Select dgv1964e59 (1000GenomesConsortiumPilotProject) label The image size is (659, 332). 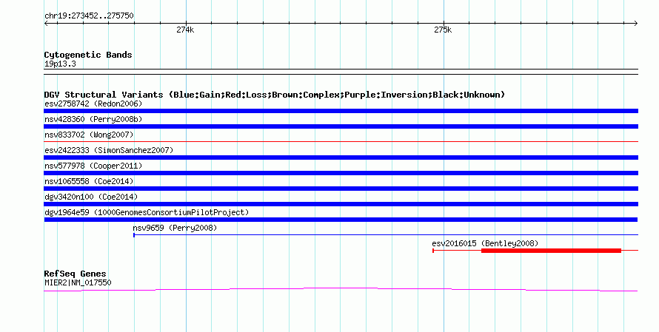147,212
